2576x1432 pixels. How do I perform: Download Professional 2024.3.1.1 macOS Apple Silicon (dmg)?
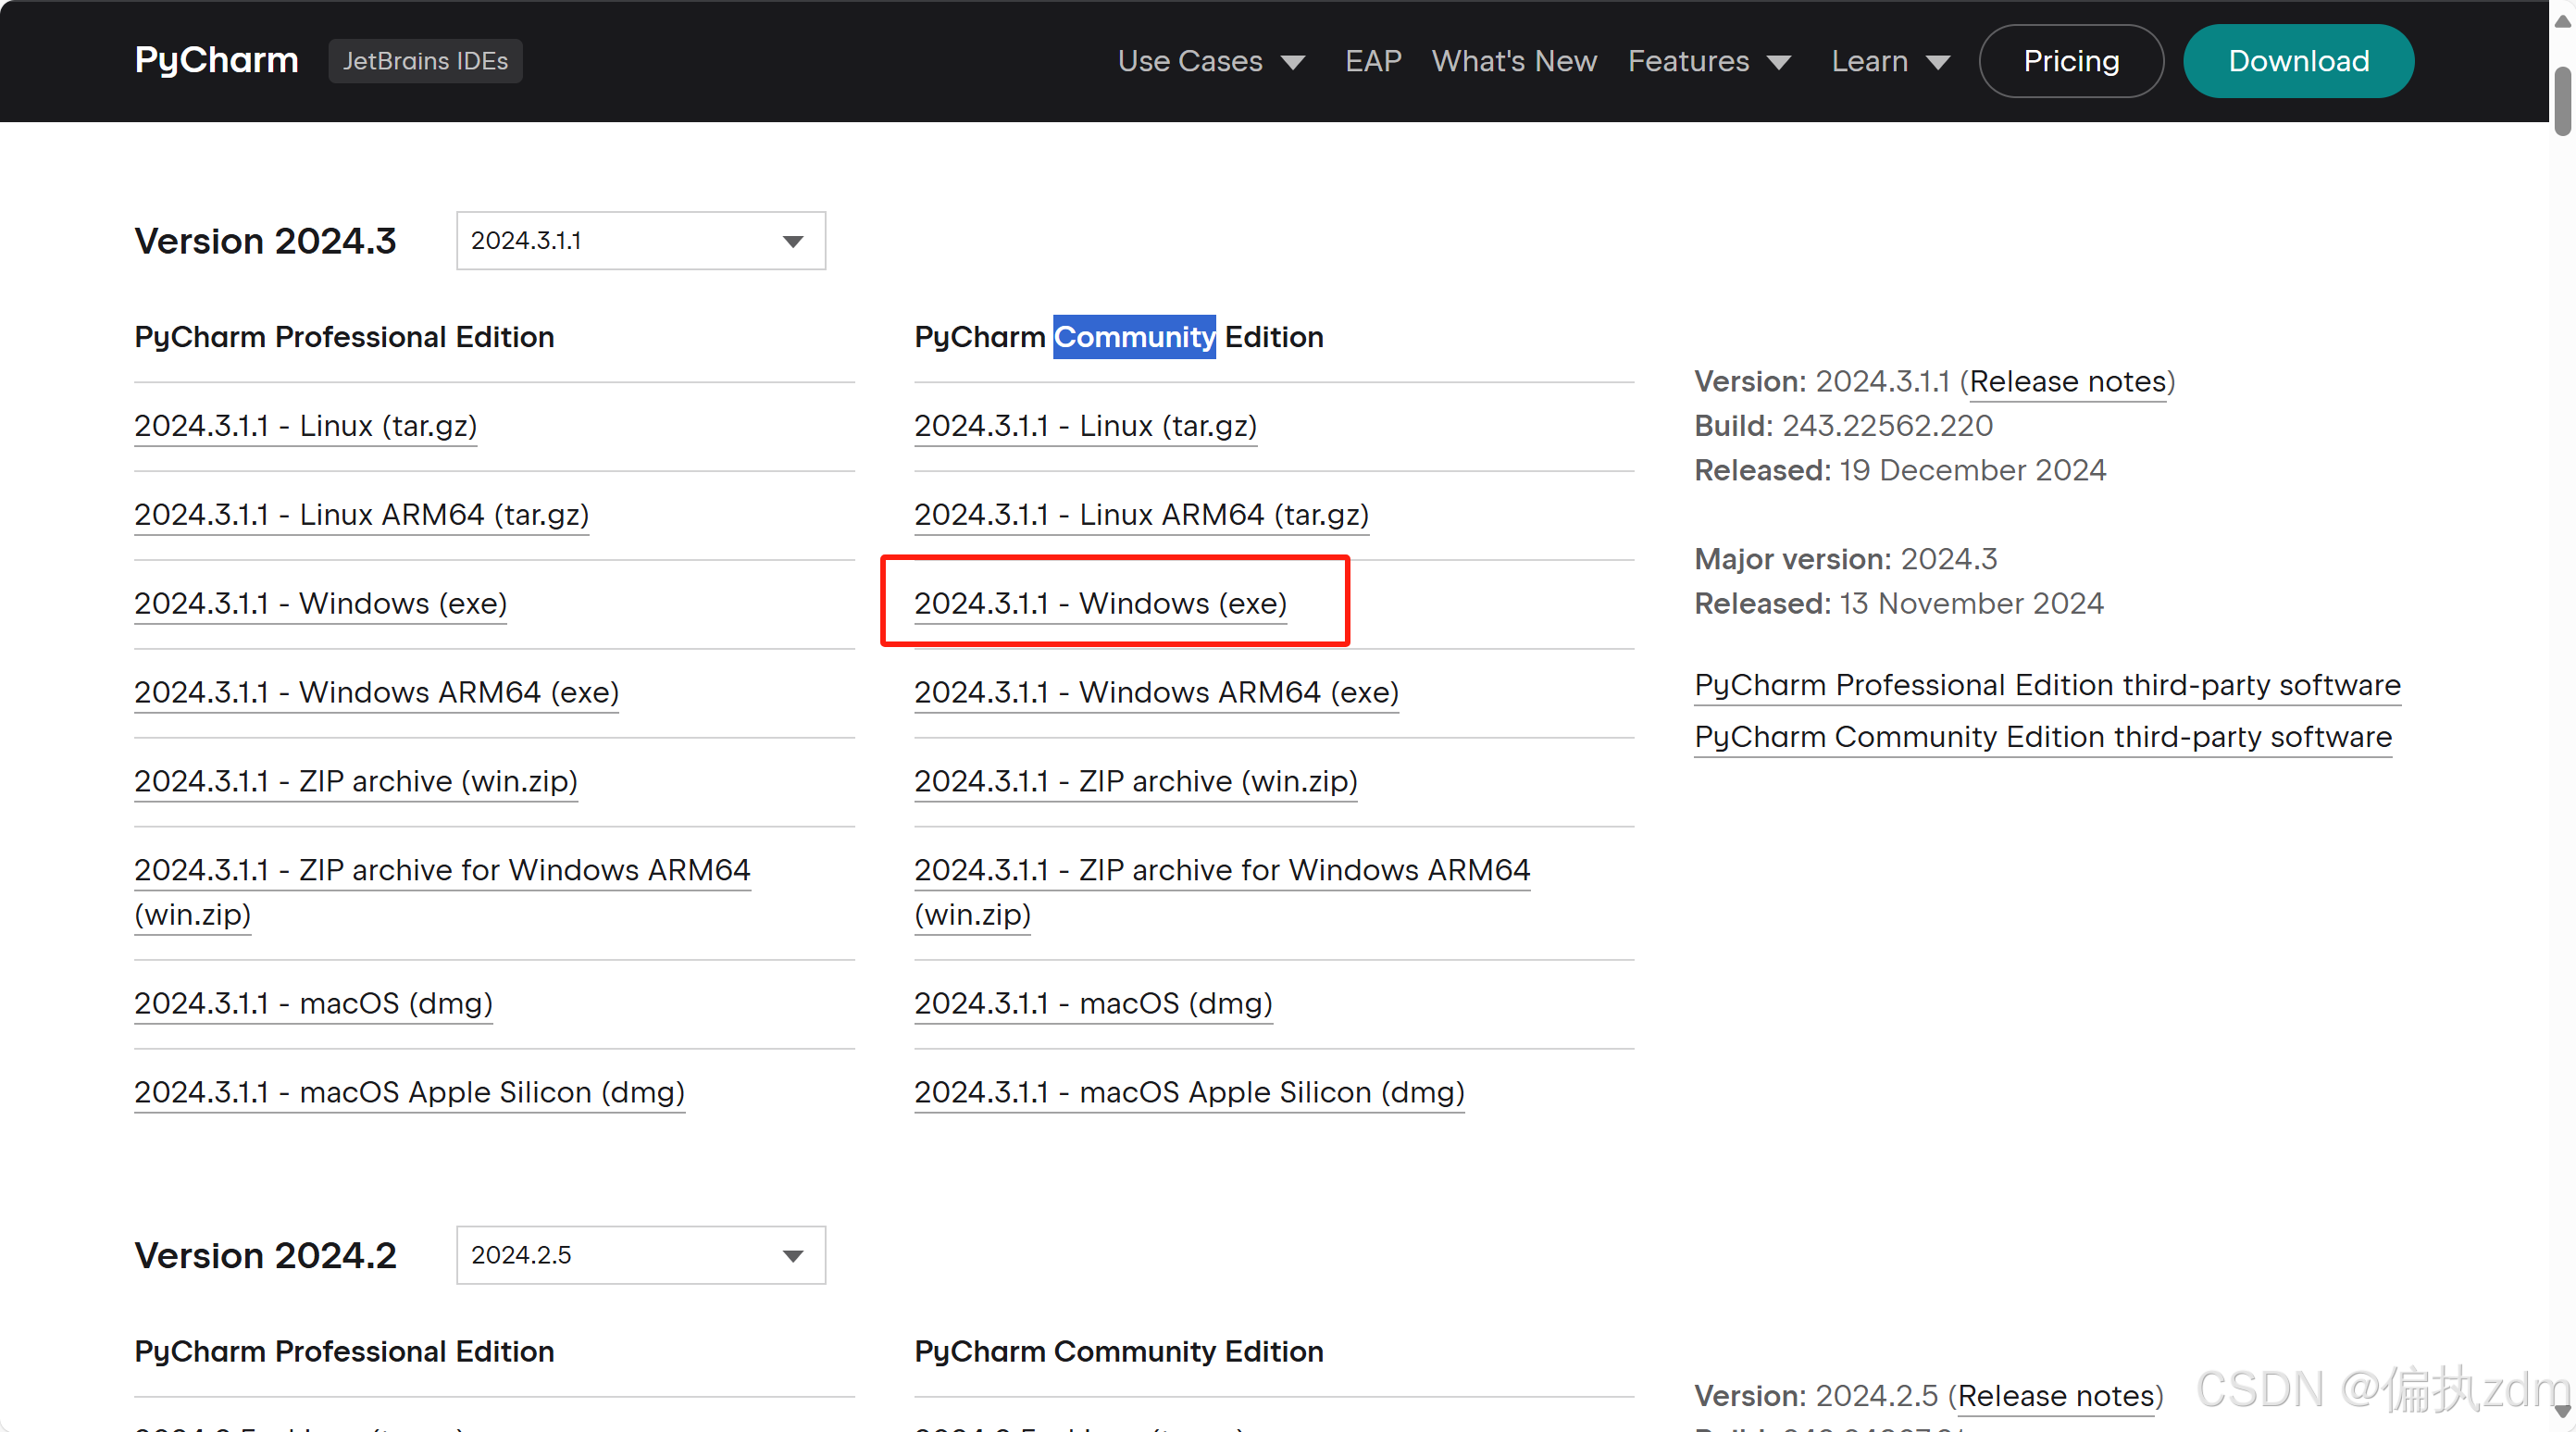[410, 1092]
